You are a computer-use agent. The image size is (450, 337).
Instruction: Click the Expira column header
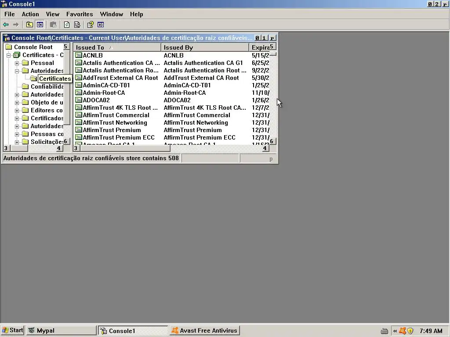pyautogui.click(x=259, y=47)
